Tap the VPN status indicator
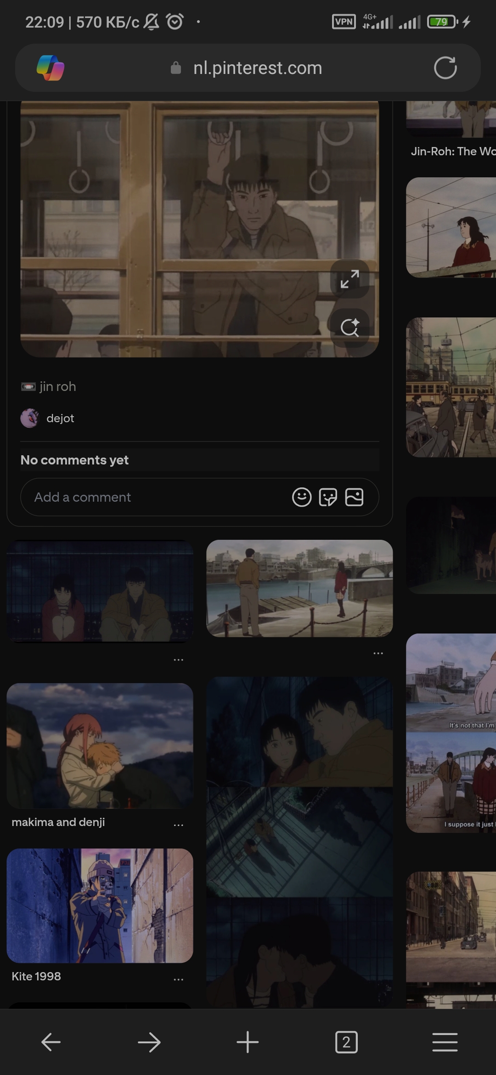The height and width of the screenshot is (1075, 496). coord(344,22)
